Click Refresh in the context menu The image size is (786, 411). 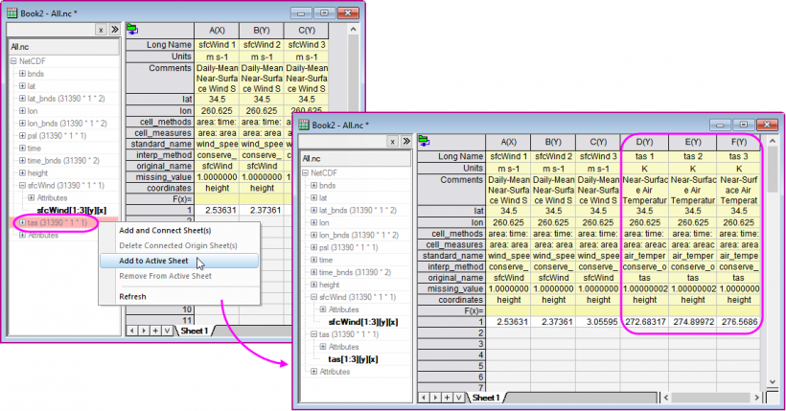tap(132, 297)
